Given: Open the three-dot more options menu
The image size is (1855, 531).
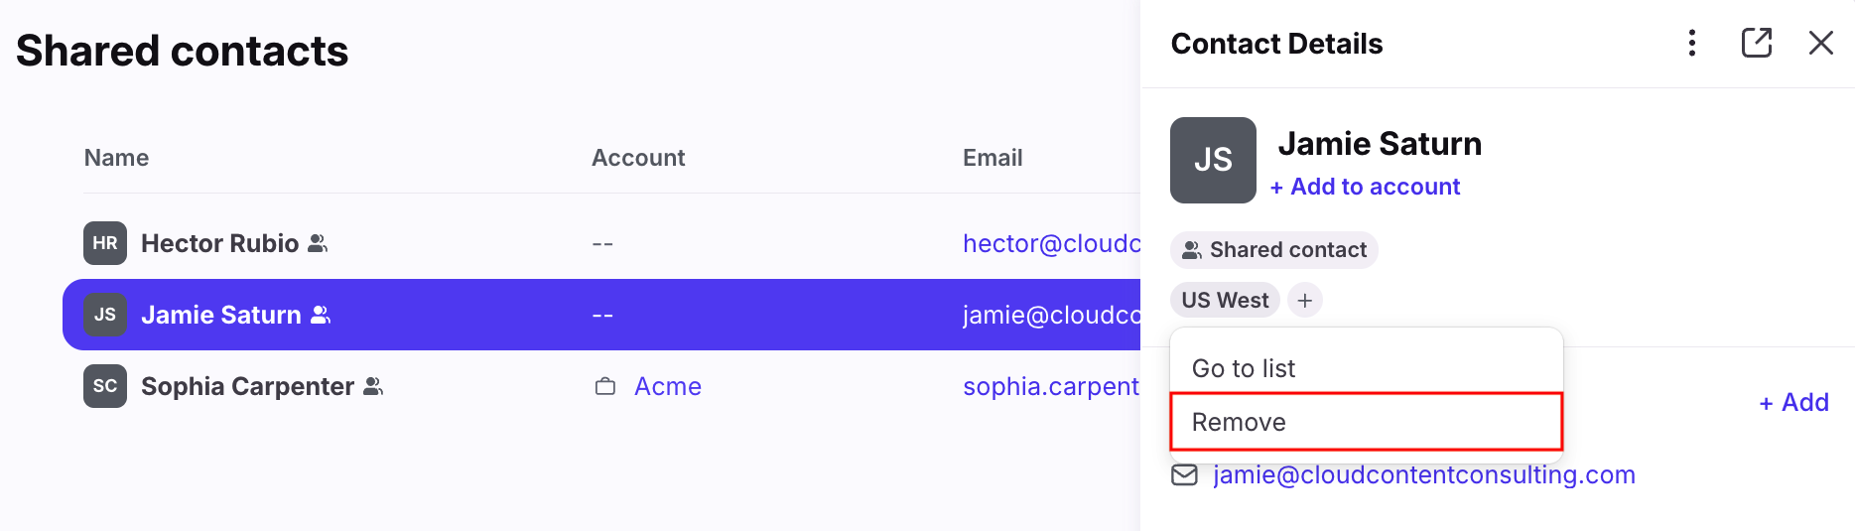Looking at the screenshot, I should pos(1692,43).
